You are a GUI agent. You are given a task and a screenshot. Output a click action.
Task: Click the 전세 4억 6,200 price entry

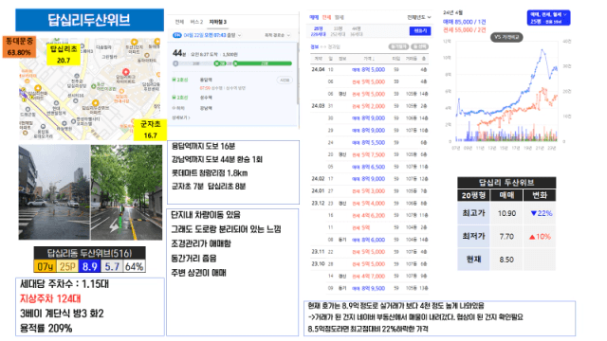pos(368,215)
